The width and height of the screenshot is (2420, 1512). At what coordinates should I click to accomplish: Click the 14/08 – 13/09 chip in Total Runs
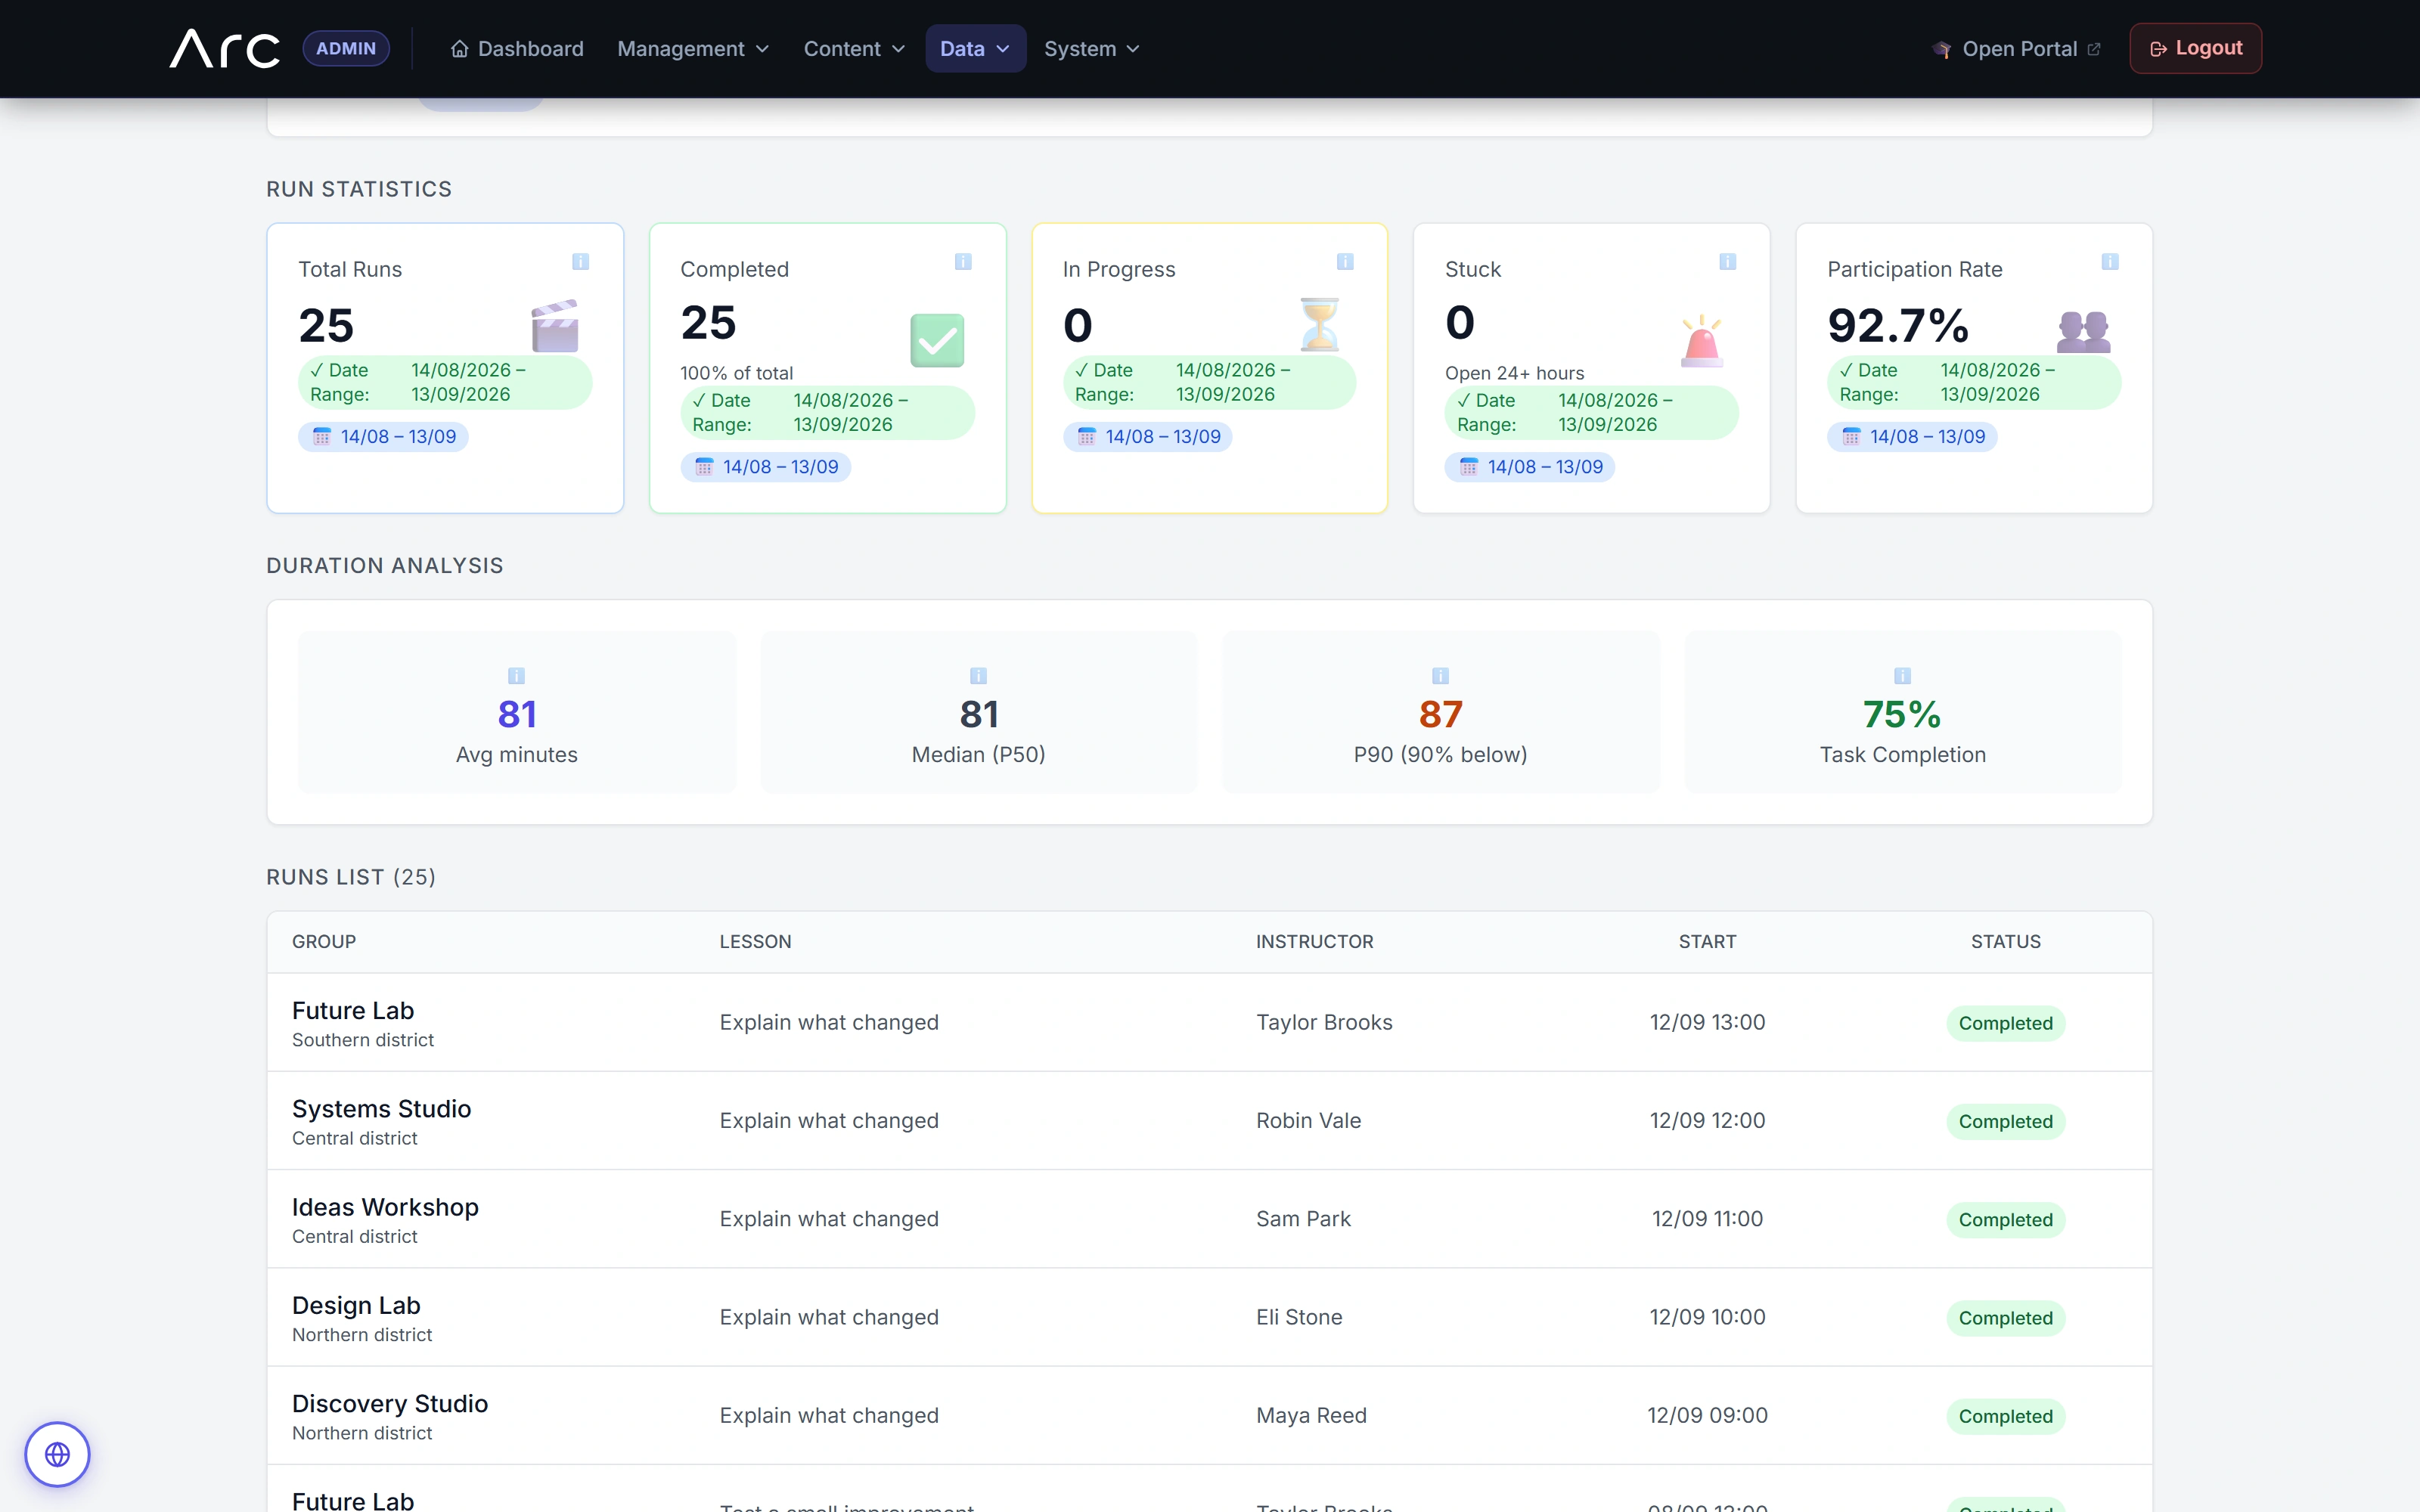click(383, 437)
